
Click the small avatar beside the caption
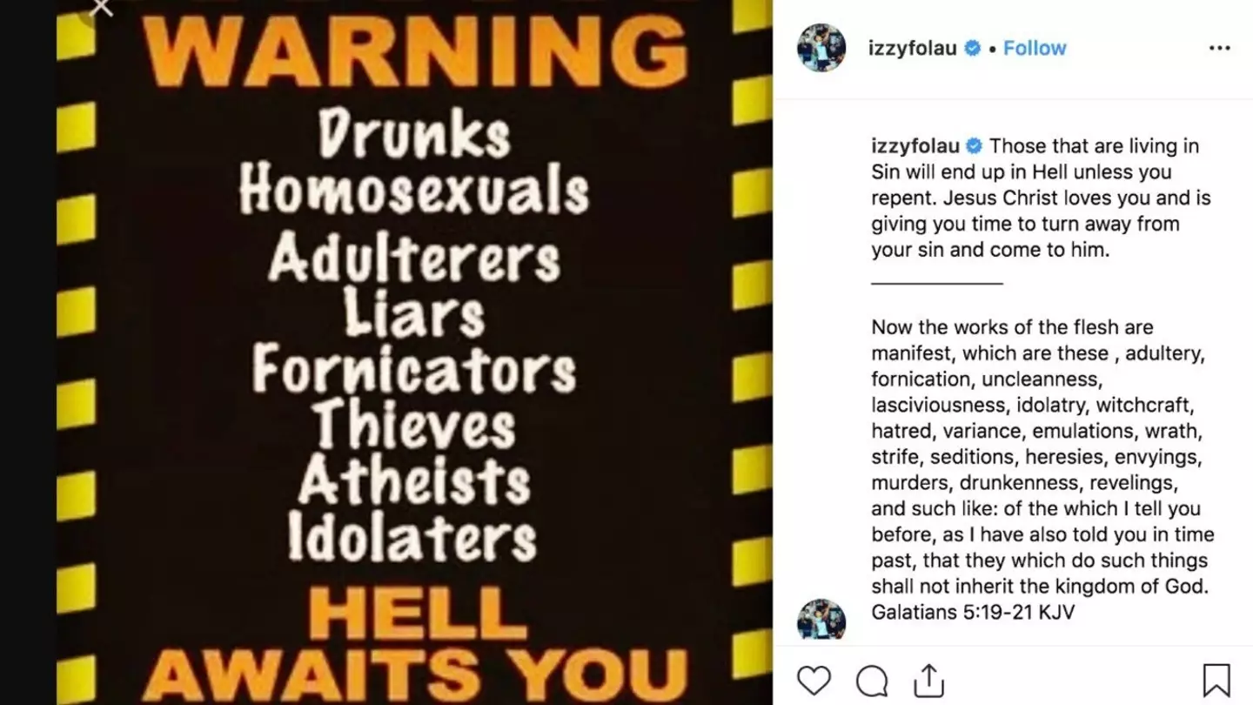(x=821, y=620)
